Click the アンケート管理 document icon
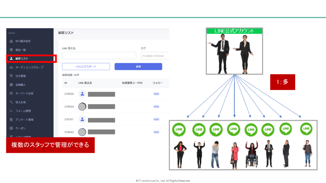Image resolution: width=326 pixels, height=183 pixels. coord(11,119)
